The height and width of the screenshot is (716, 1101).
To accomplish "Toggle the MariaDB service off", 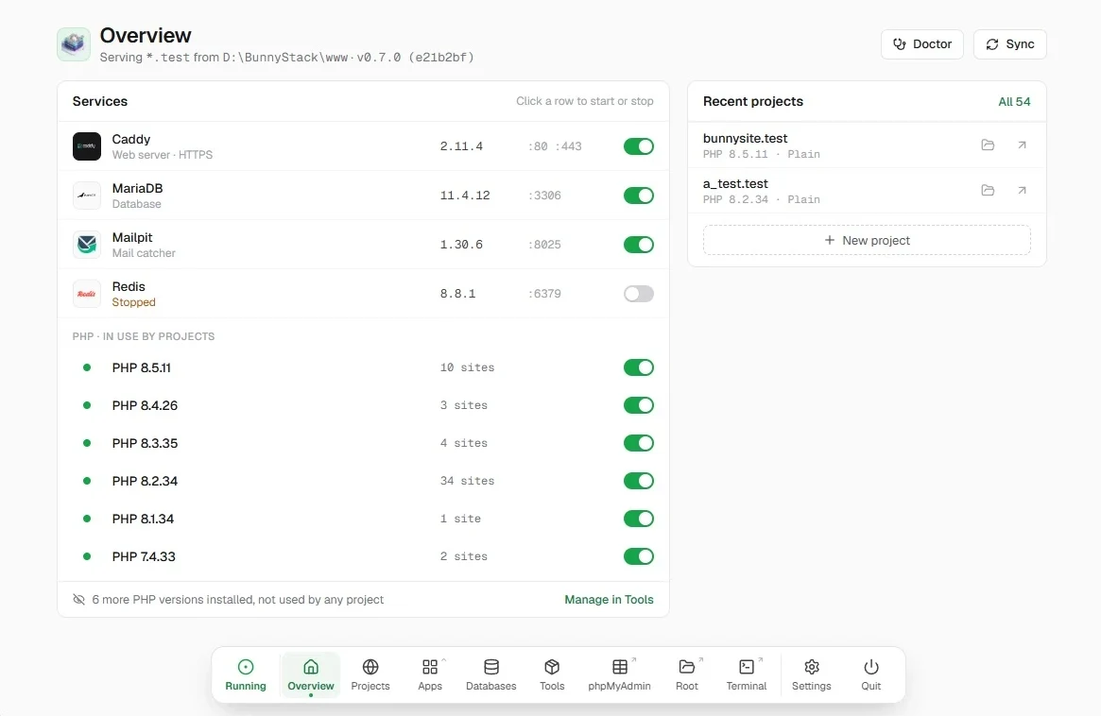I will pos(638,196).
